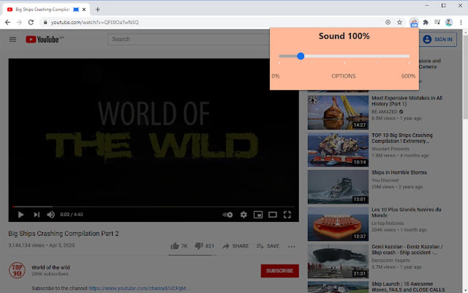Image resolution: width=468 pixels, height=293 pixels.
Task: Subscribe to World of the wild channel
Action: pos(280,270)
